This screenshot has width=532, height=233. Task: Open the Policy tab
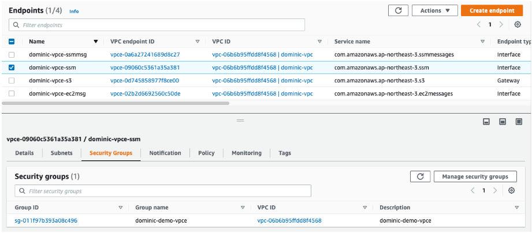click(206, 153)
